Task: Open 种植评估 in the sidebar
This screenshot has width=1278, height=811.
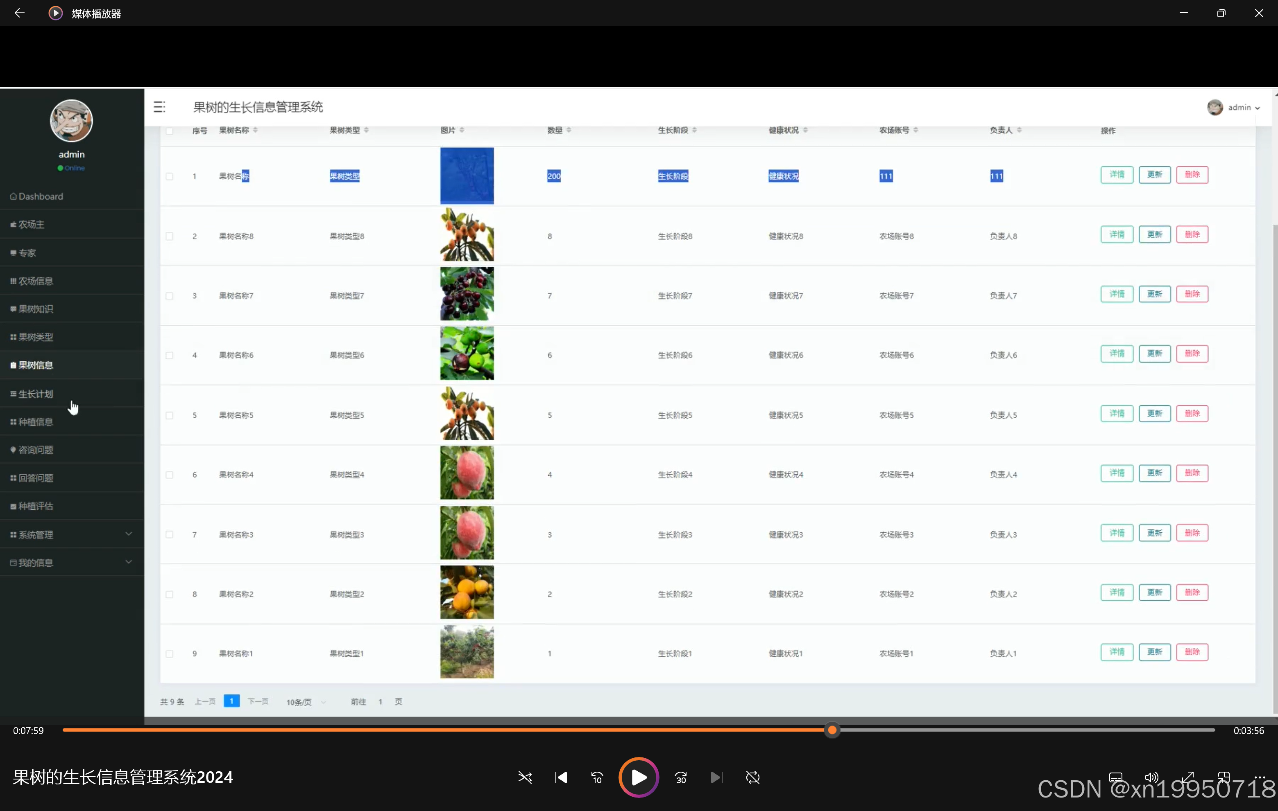Action: (x=72, y=506)
